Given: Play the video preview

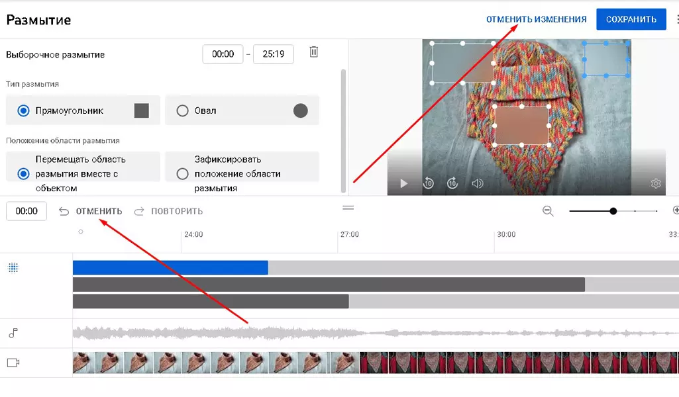Looking at the screenshot, I should pos(403,183).
